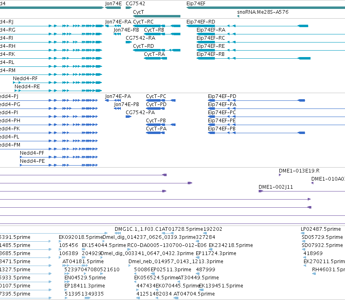Select EST LP02487.5prime
Screen dimensions: 345x300
pos(321,229)
